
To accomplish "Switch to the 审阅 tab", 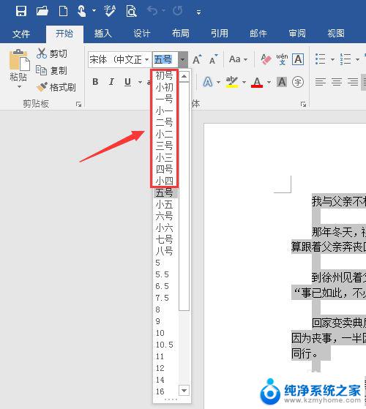I will point(297,34).
